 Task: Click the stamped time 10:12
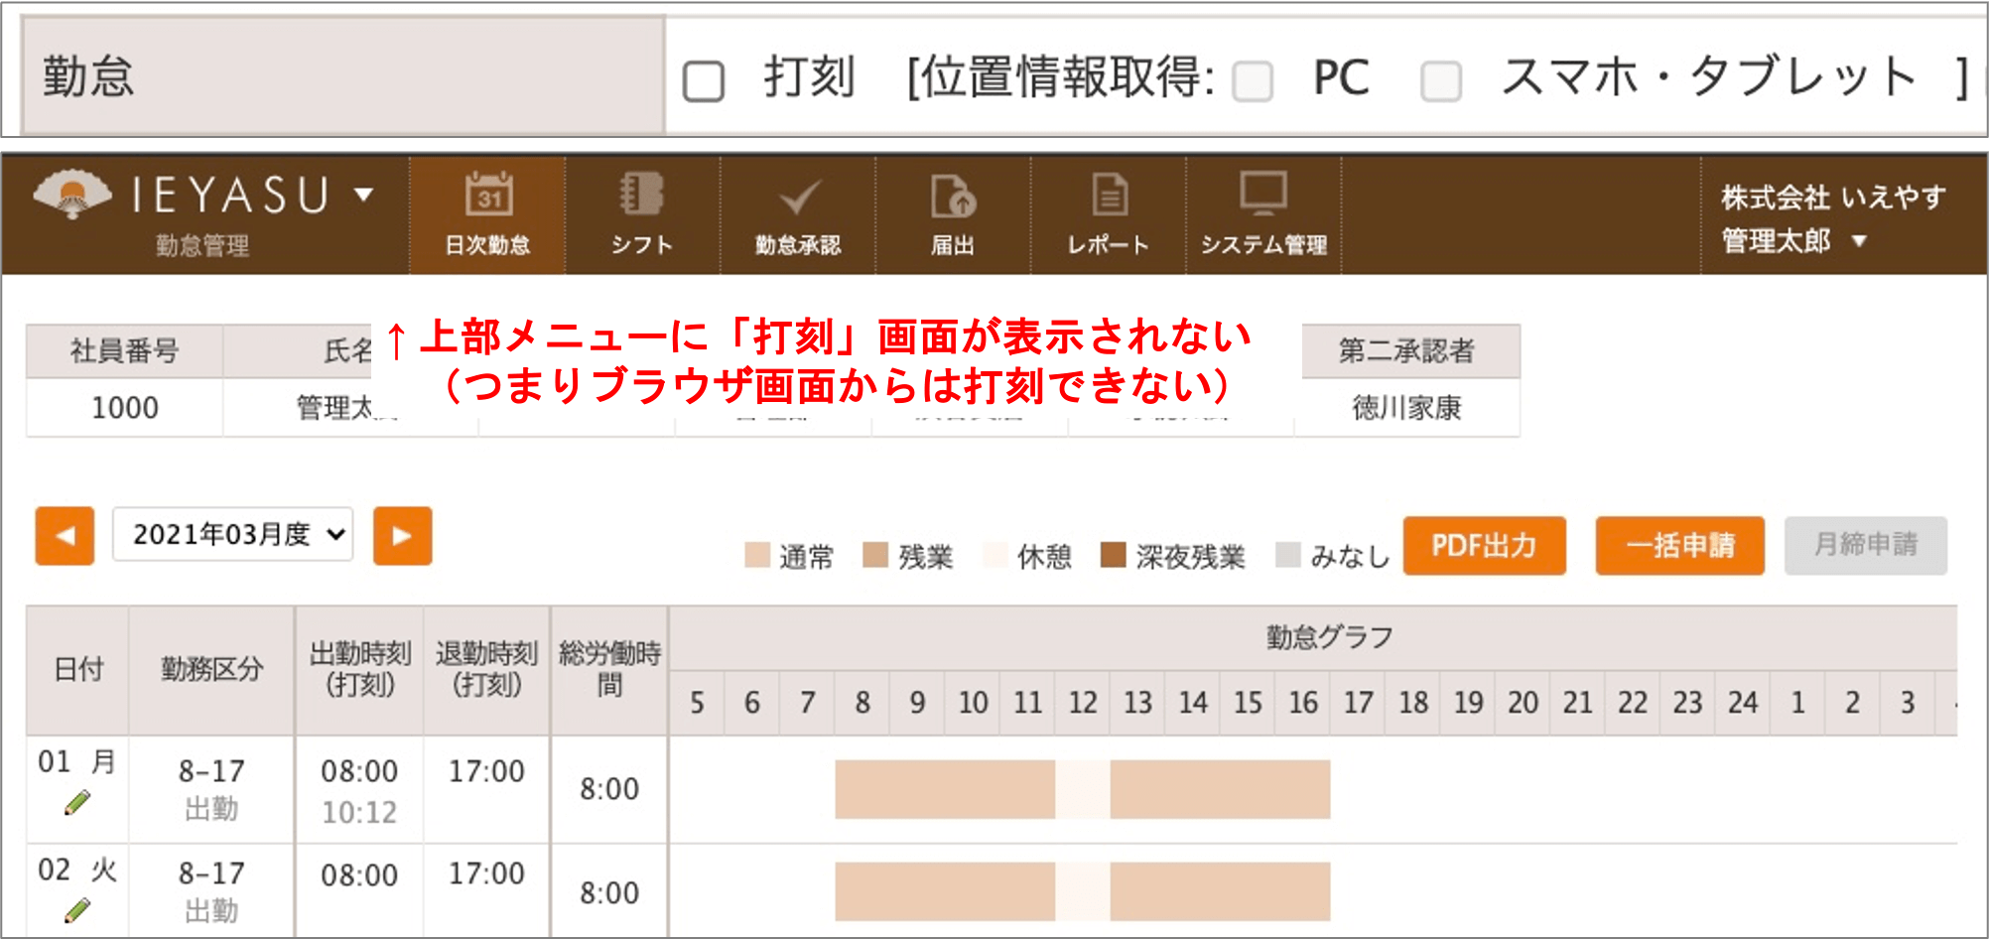[359, 813]
